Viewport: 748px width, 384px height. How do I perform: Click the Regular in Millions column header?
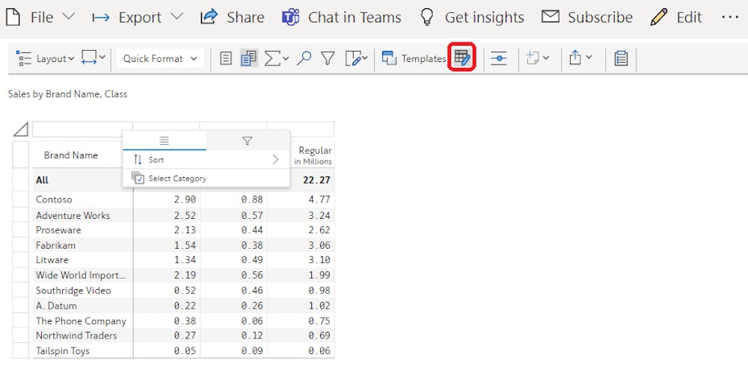313,155
